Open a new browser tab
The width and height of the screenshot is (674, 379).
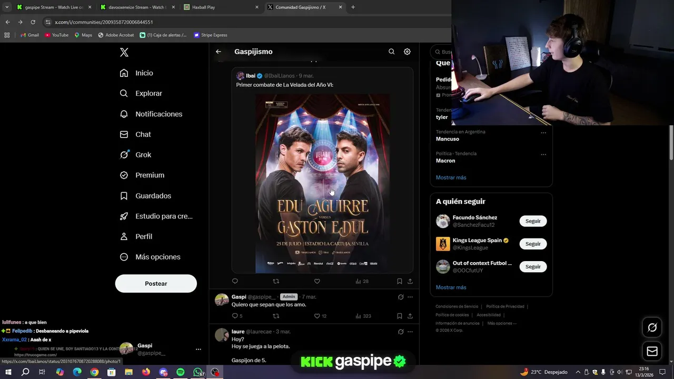353,7
